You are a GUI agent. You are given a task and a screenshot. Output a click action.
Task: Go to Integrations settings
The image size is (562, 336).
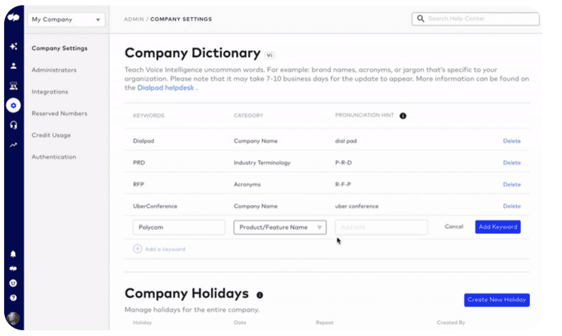click(x=50, y=92)
